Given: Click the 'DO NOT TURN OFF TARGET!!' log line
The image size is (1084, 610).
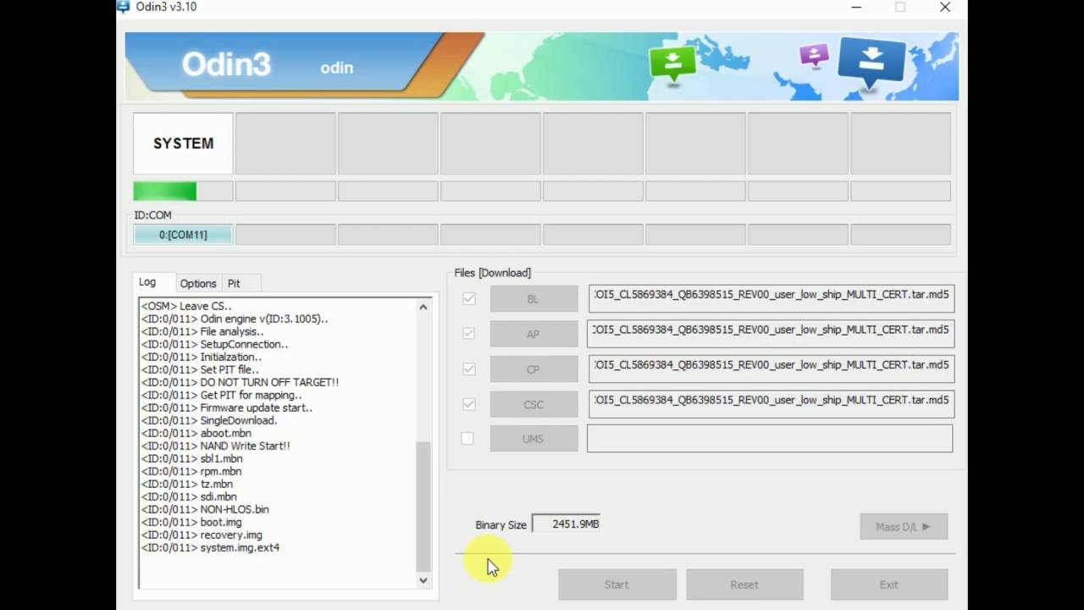Looking at the screenshot, I should tap(240, 382).
